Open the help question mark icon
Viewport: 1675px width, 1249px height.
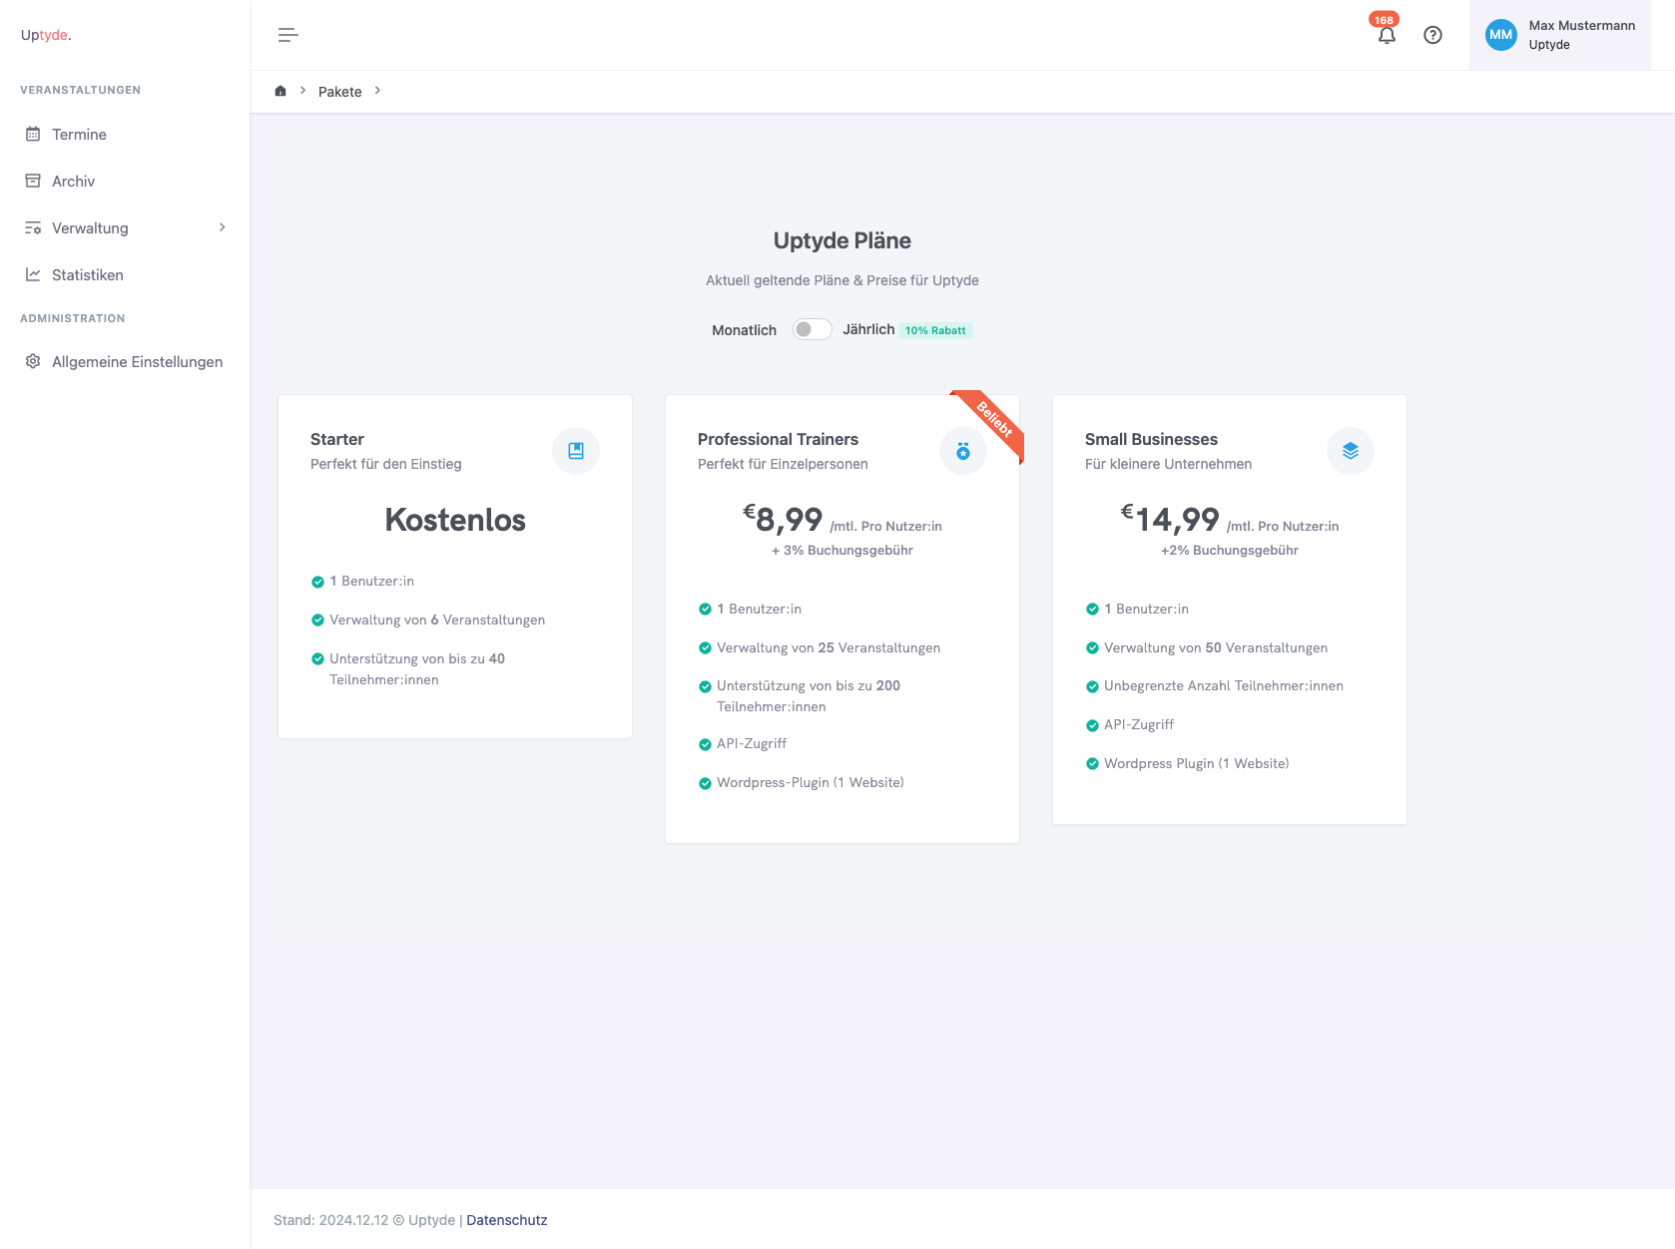click(1432, 35)
